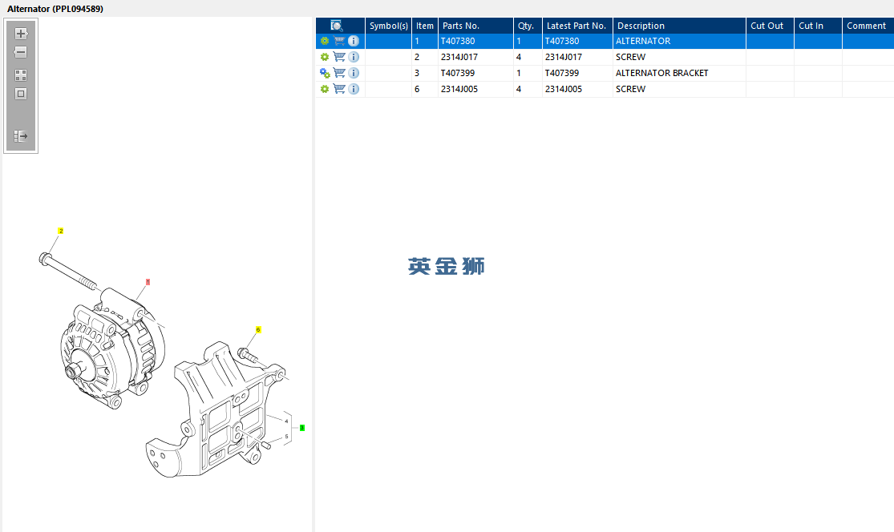Click T407399 in Latest Part No. column
894x532 pixels.
point(562,73)
